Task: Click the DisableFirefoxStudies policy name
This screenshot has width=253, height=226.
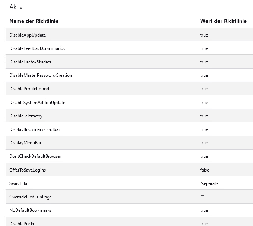Action: tap(30, 62)
